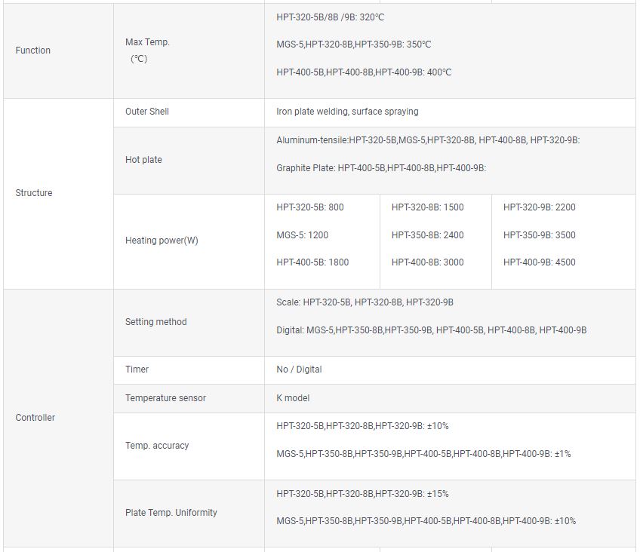Click the Iron plate welding description
The image size is (640, 552).
[x=347, y=112]
